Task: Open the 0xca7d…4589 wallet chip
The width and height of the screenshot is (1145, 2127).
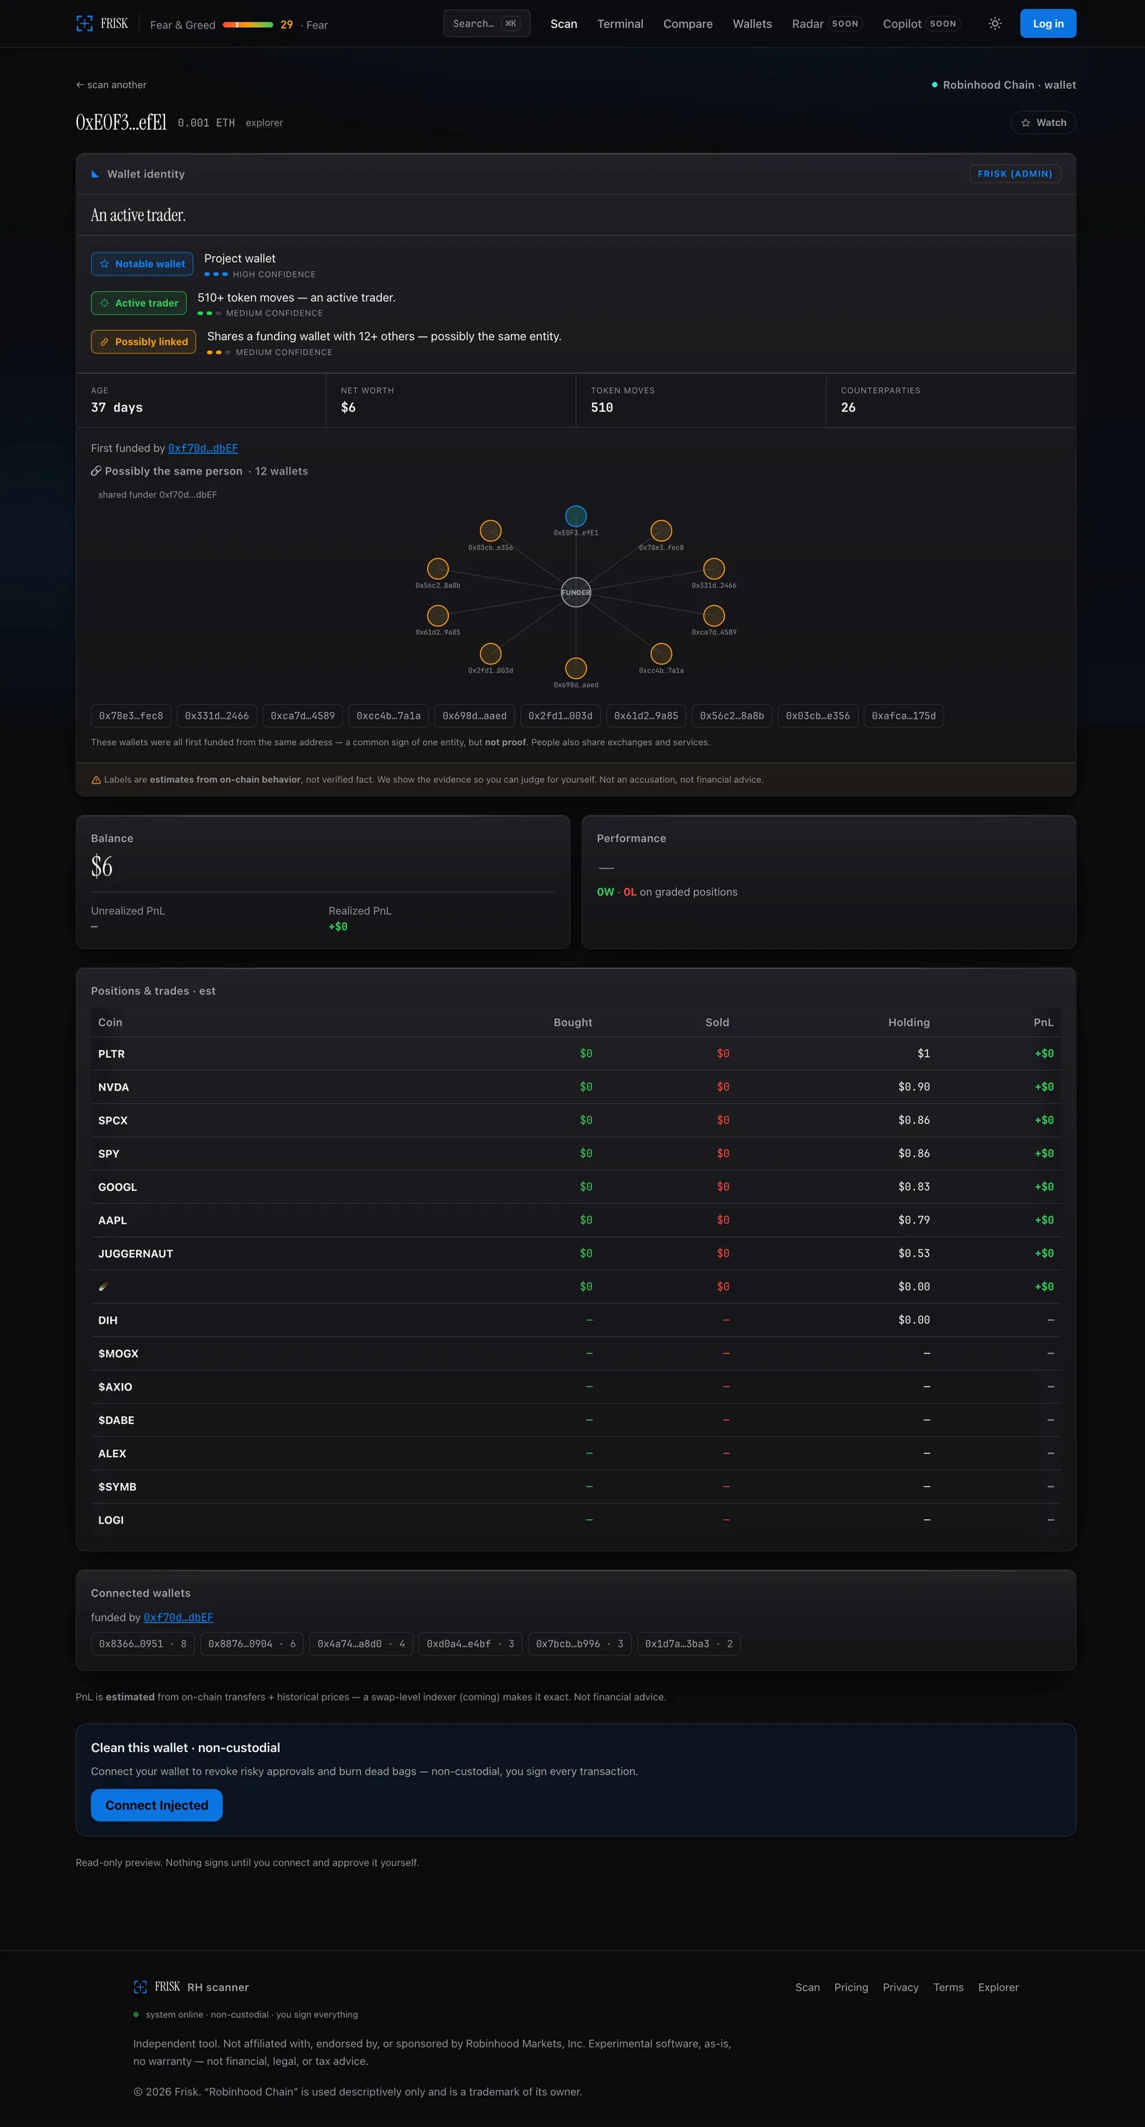Action: coord(302,716)
